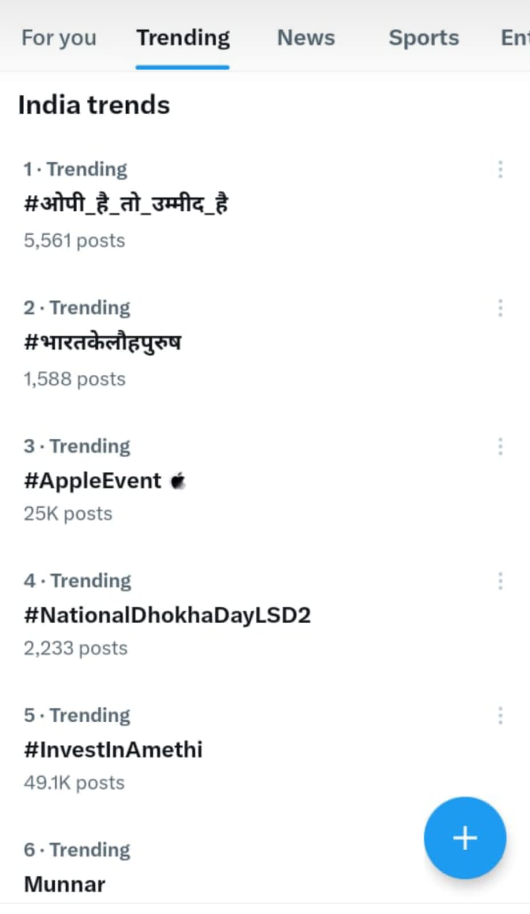
Task: Open more options for #InvestInAmethi trend
Action: 500,715
